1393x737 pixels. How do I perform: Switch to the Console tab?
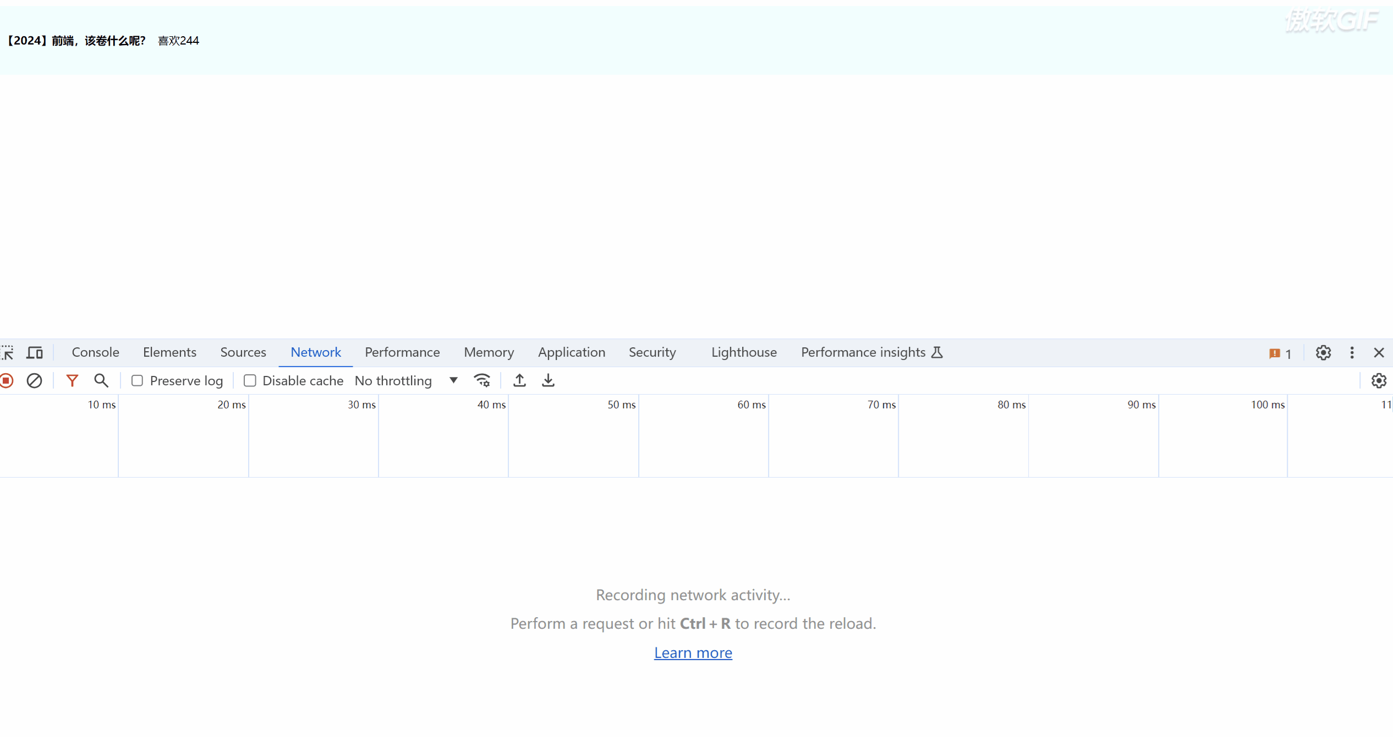coord(95,353)
